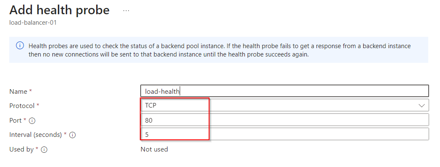
Task: Click the Port field label
Action: (x=16, y=120)
